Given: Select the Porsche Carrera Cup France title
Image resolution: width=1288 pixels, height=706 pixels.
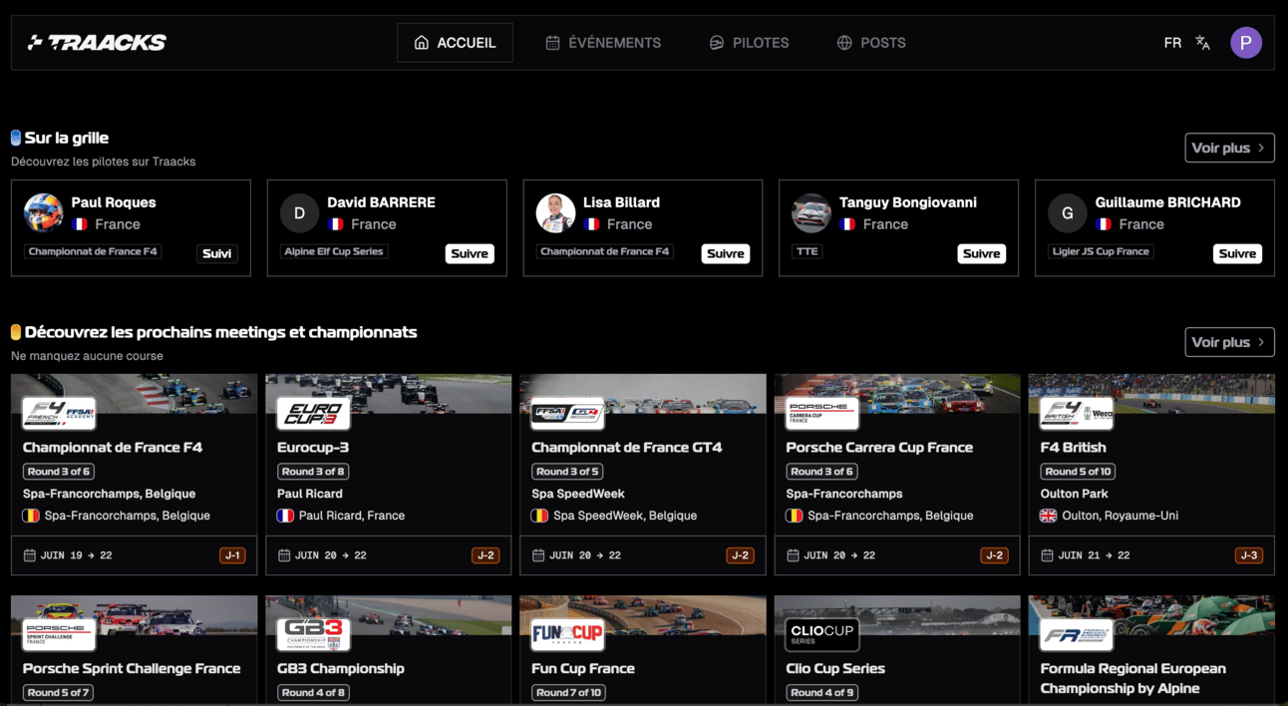Looking at the screenshot, I should point(879,448).
